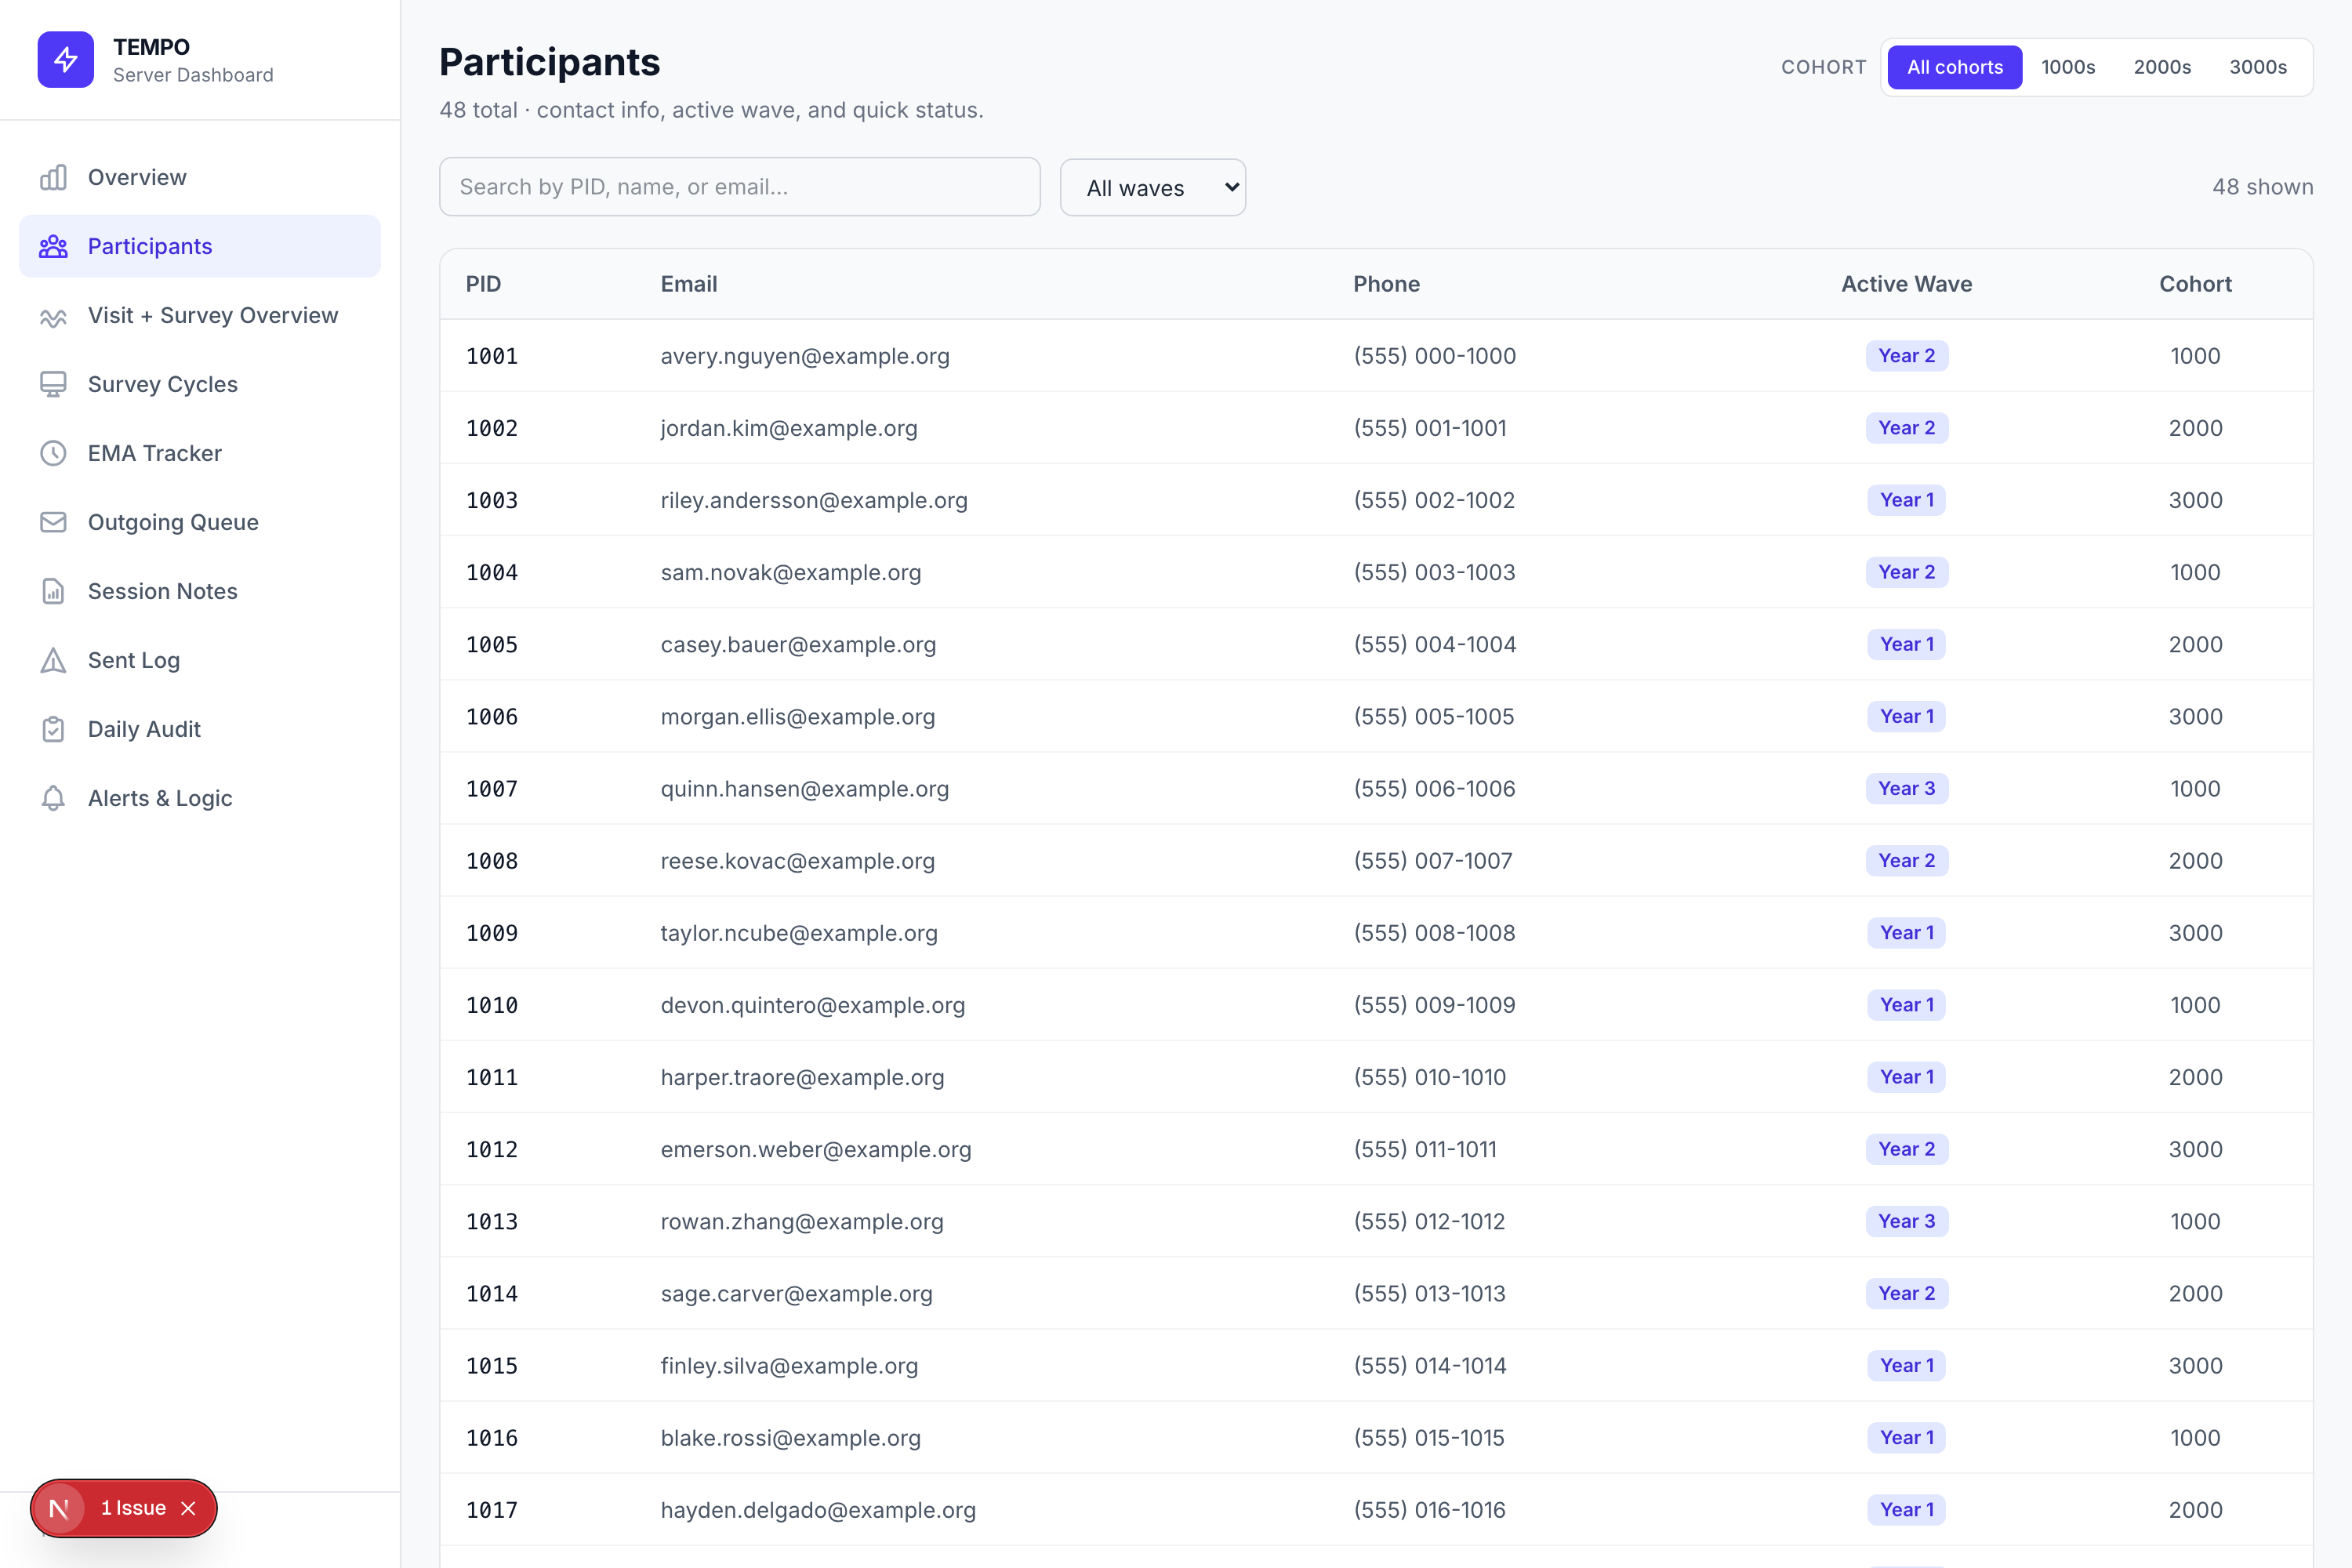Click avery.nguyen@example.org email
This screenshot has height=1568, width=2352.
(805, 356)
